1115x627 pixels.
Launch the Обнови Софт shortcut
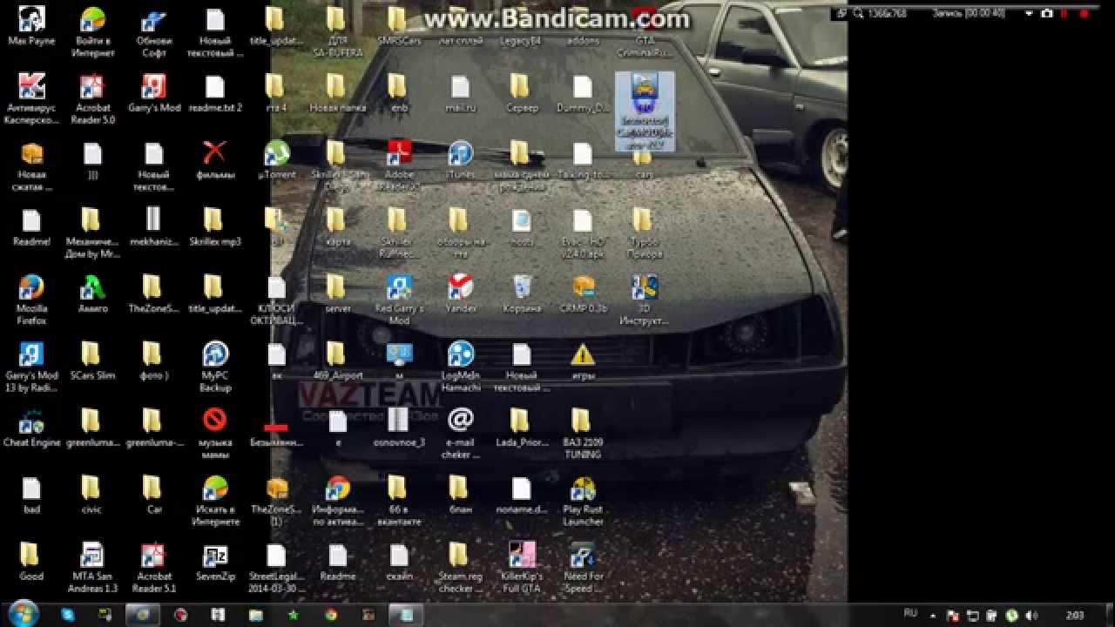(153, 32)
